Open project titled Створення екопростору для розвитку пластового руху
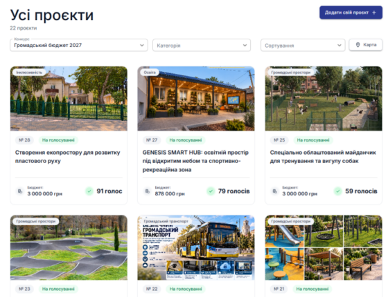This screenshot has height=297, width=388. (x=68, y=157)
